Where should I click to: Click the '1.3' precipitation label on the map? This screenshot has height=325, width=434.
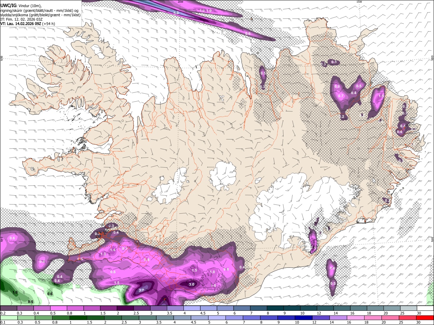(103, 254)
